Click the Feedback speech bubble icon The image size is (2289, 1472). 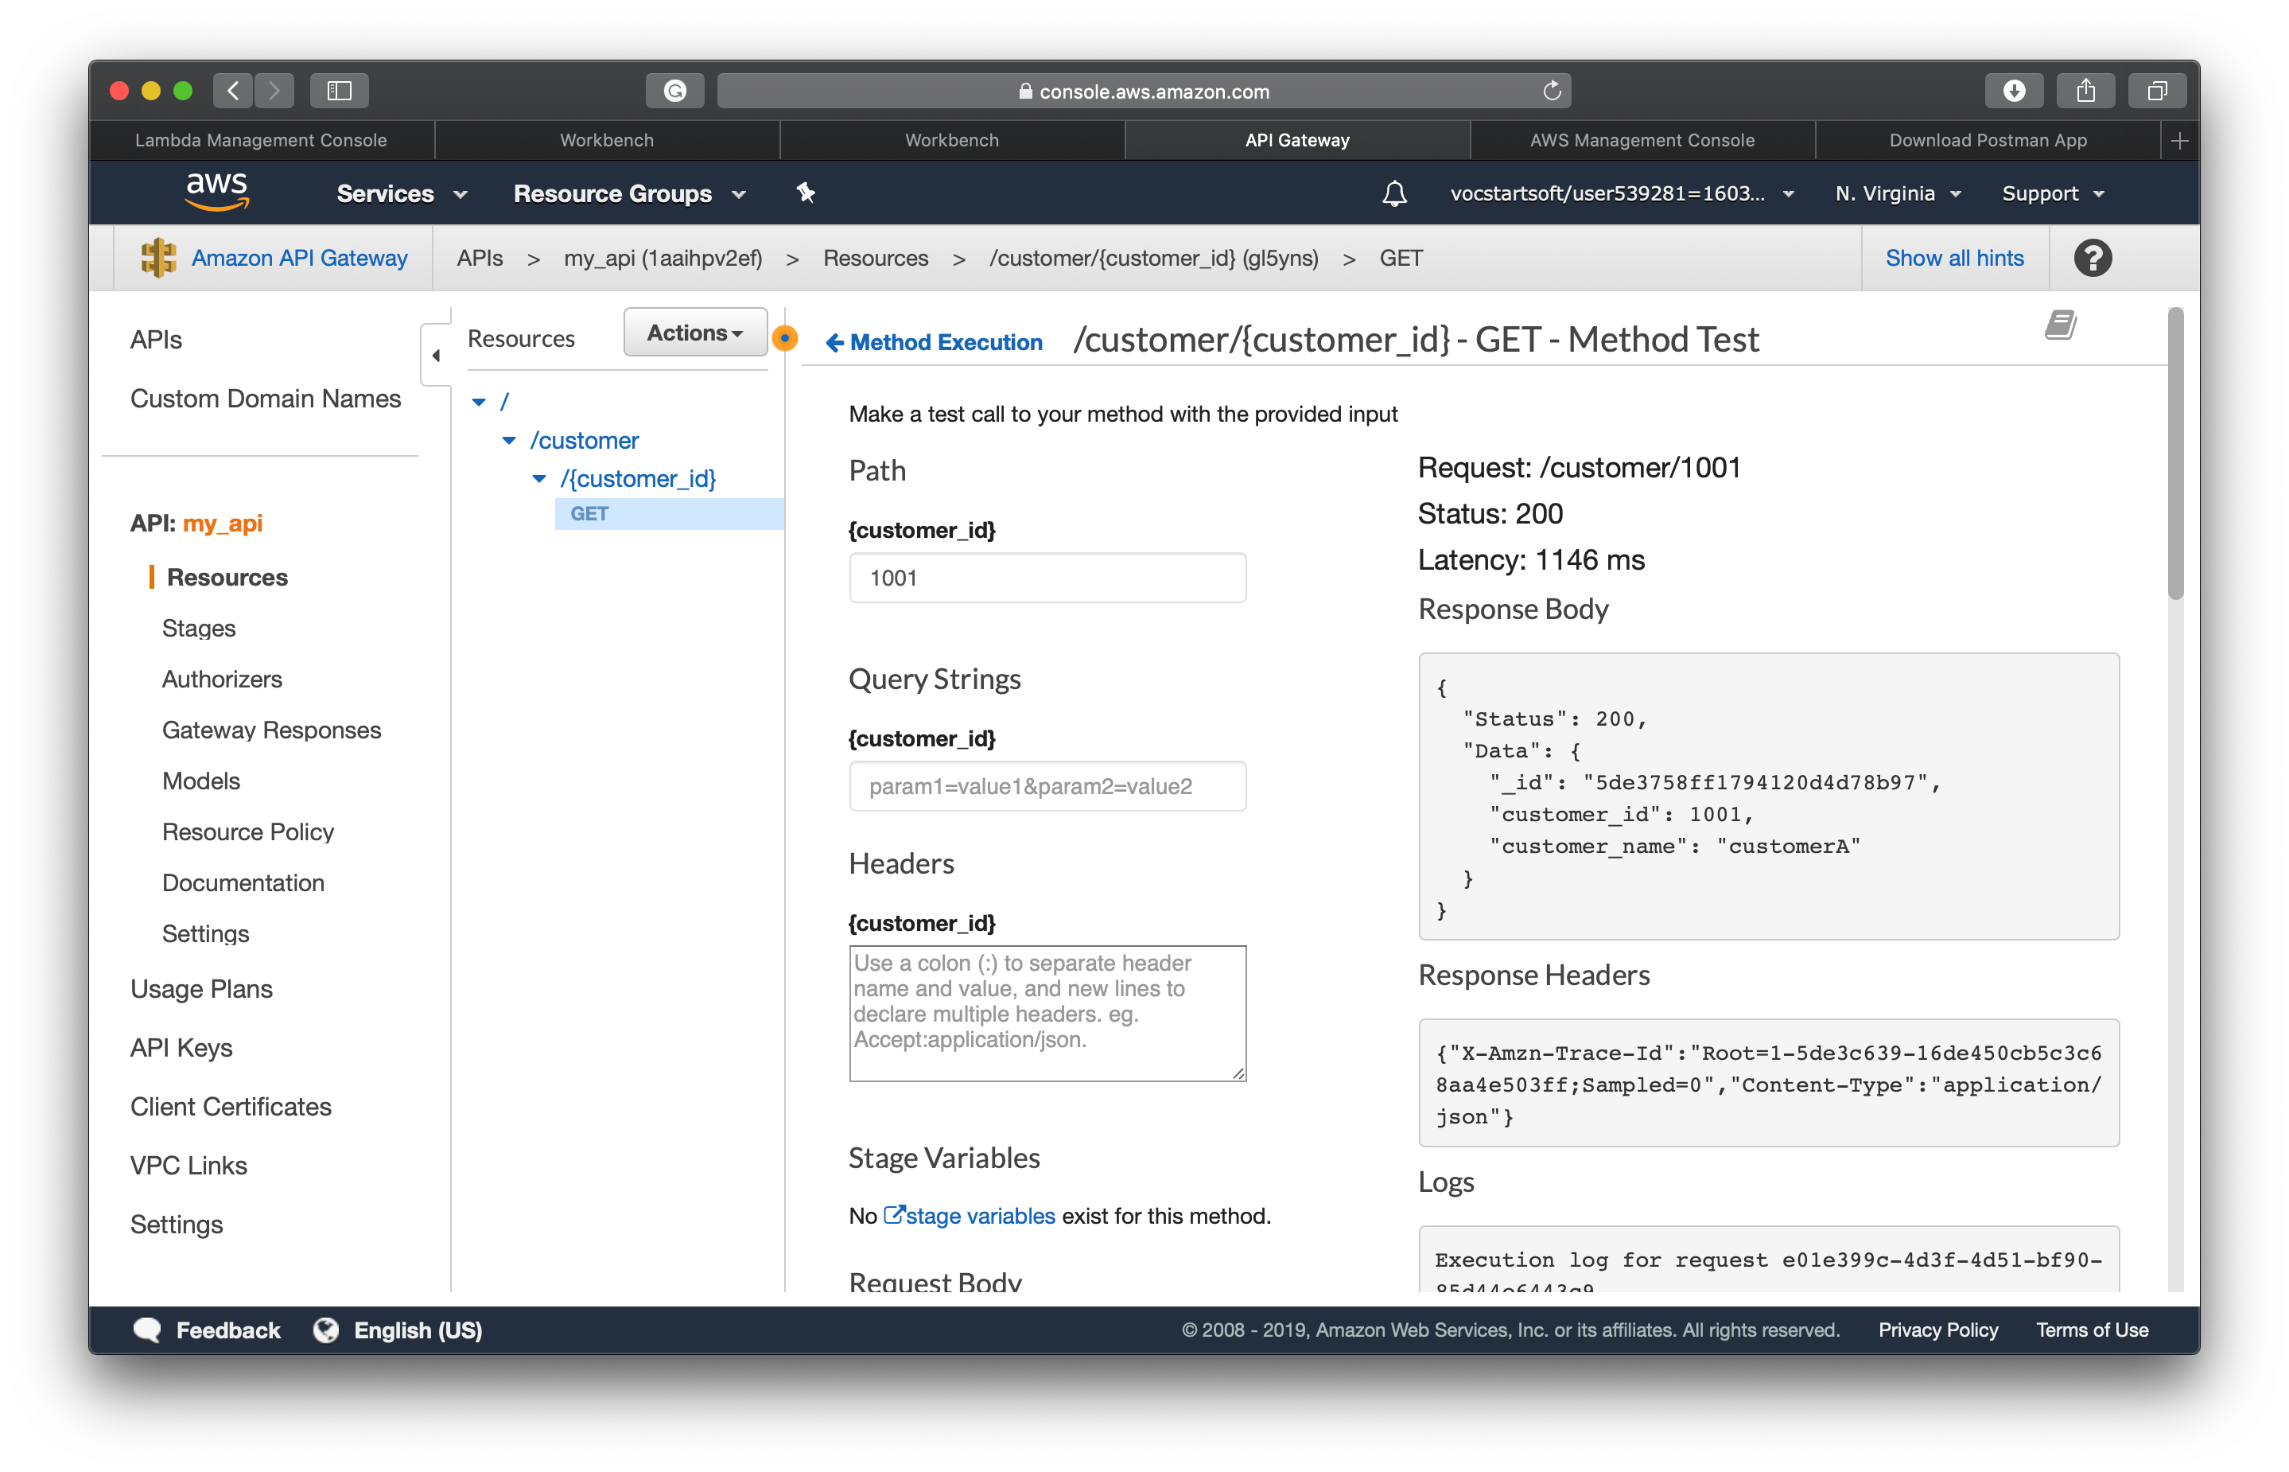(x=148, y=1330)
